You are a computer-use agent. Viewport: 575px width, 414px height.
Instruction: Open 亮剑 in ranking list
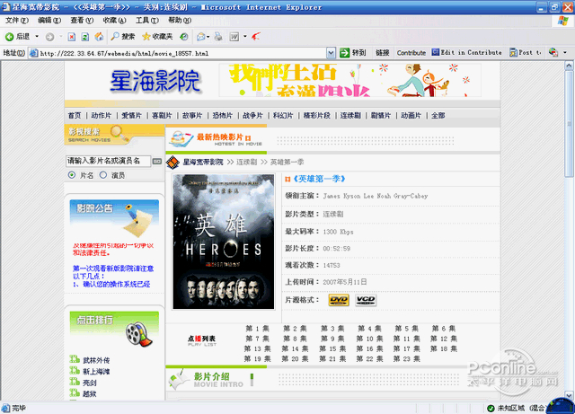pos(90,383)
